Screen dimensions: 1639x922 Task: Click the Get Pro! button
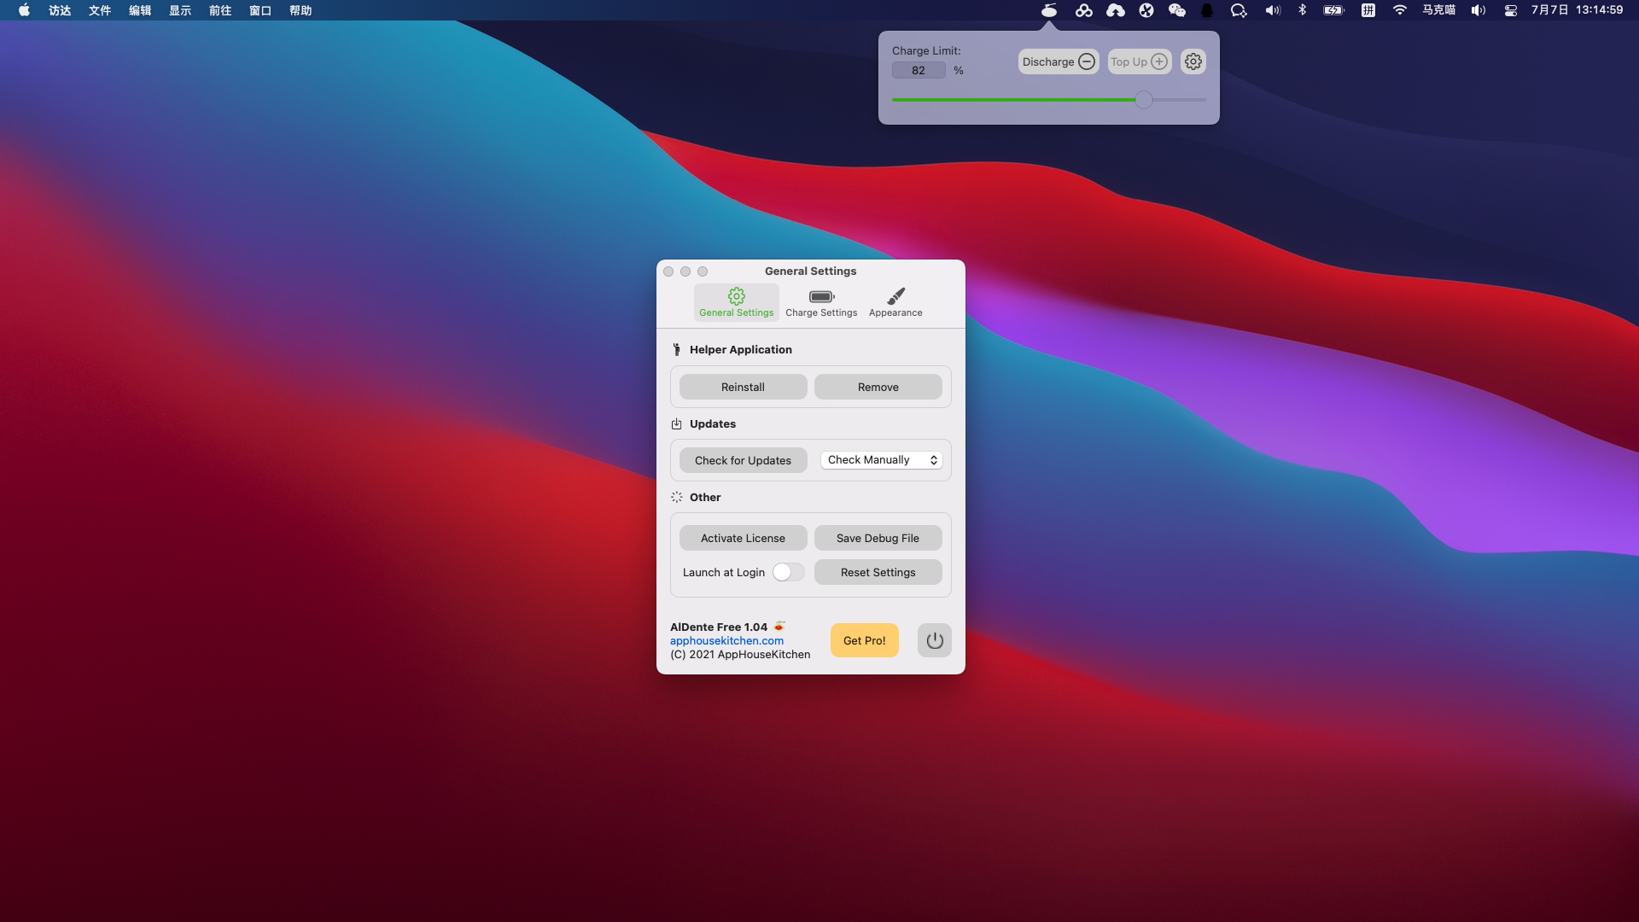864,640
